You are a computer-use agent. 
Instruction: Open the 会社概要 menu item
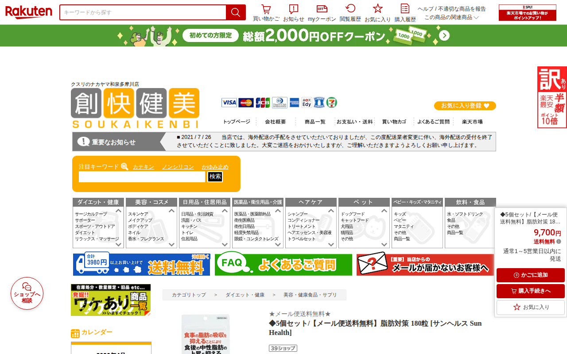pyautogui.click(x=276, y=122)
